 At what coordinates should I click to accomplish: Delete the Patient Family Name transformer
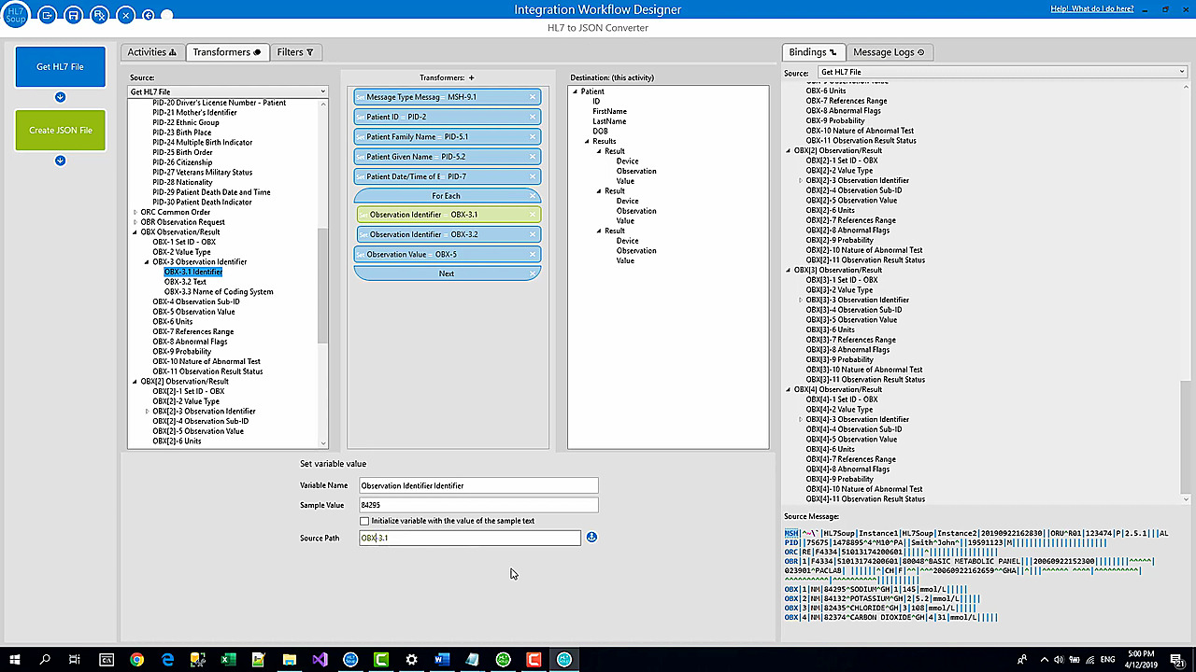533,136
